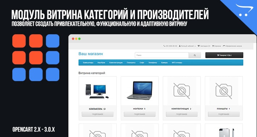
Task: Open the НОУТБУКИ 5 category title
Action: coord(139,109)
